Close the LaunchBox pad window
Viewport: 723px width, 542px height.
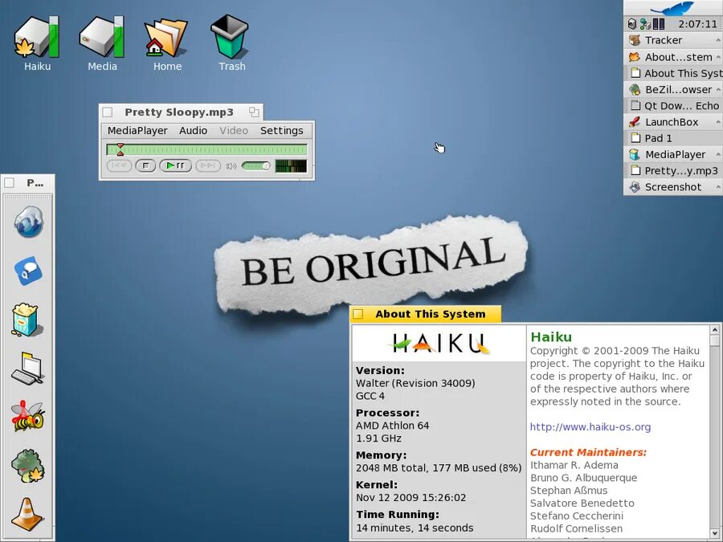pyautogui.click(x=9, y=183)
